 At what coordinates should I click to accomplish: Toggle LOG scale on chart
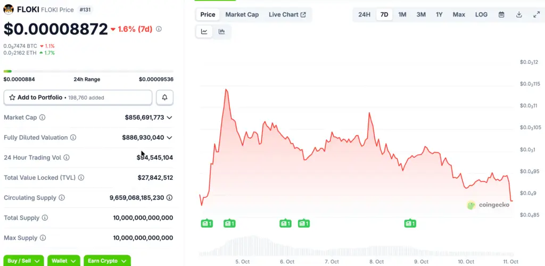tap(481, 14)
